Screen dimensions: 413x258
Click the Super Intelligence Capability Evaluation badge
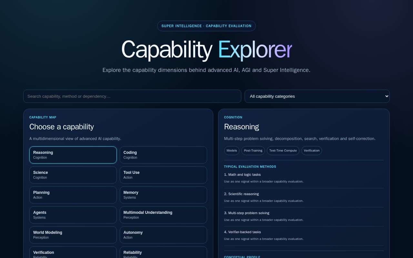point(206,26)
